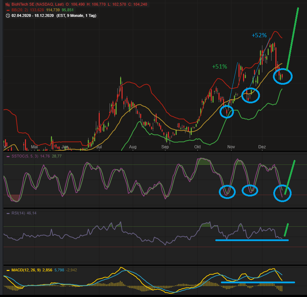The image size is (307, 297).
Task: Click the (EST, 9 Monate, 1 Tag) setting
Action: (x=76, y=16)
